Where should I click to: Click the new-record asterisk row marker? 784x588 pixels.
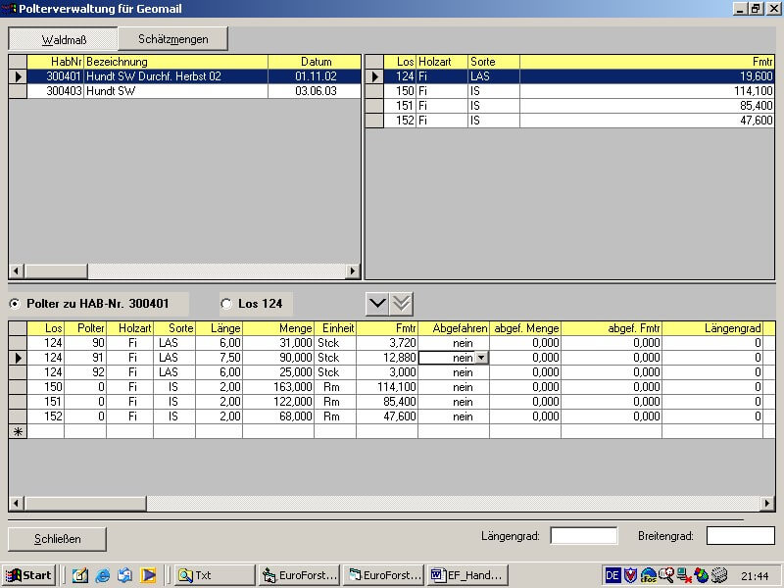[x=18, y=431]
